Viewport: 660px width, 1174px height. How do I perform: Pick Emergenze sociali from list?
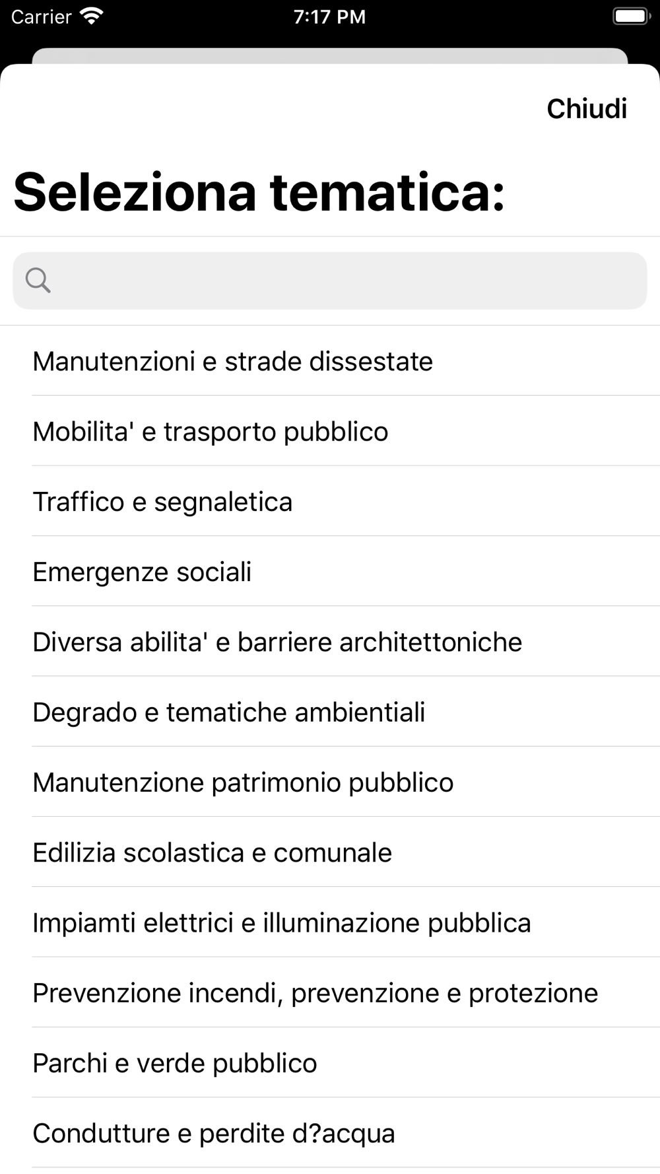(330, 571)
